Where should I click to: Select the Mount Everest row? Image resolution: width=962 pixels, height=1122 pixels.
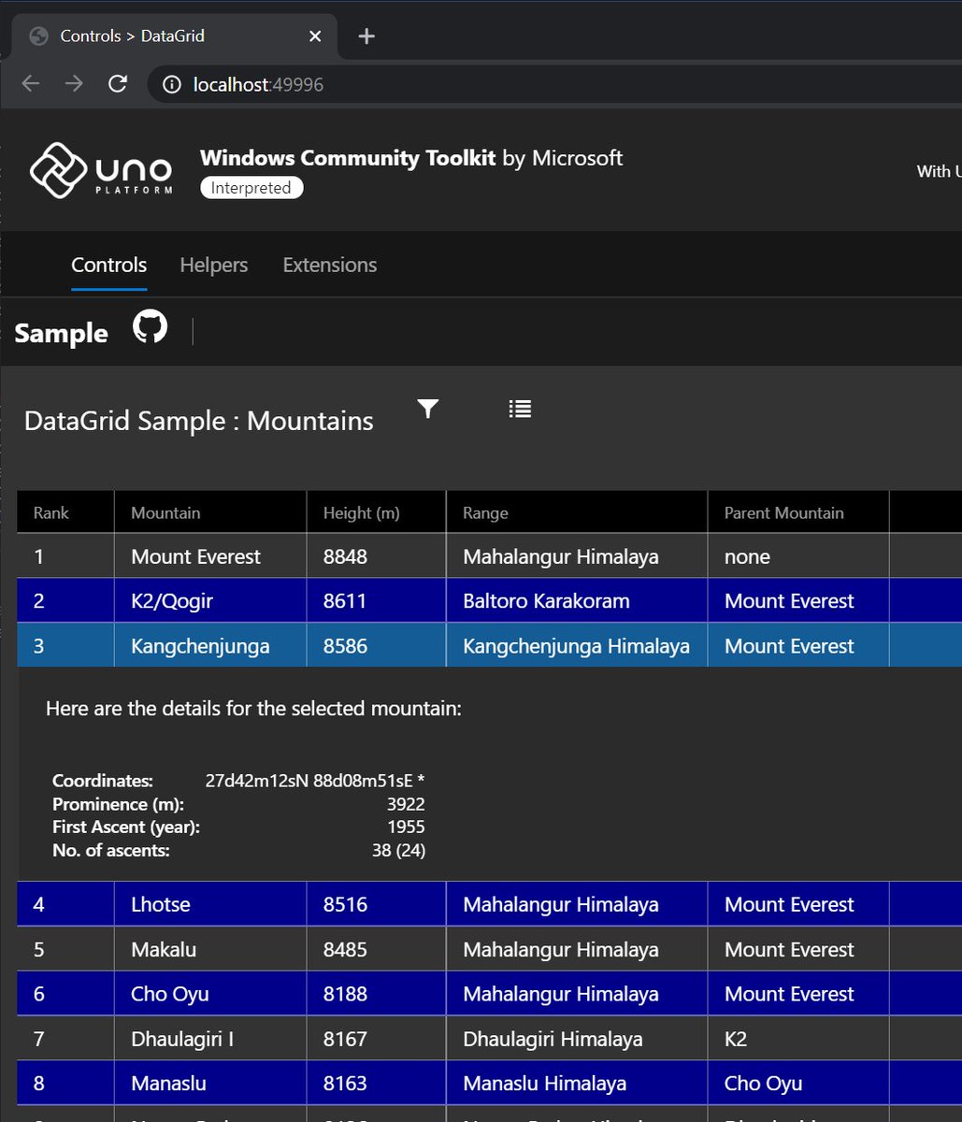click(x=195, y=555)
